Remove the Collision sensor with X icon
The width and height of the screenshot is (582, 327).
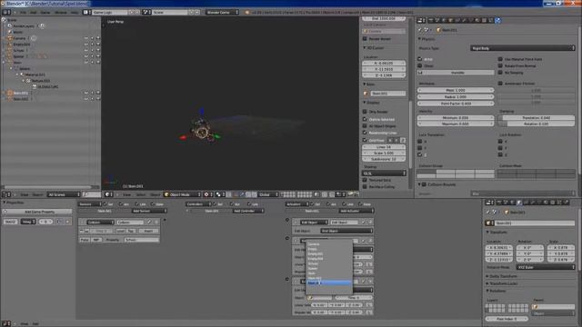pyautogui.click(x=156, y=222)
